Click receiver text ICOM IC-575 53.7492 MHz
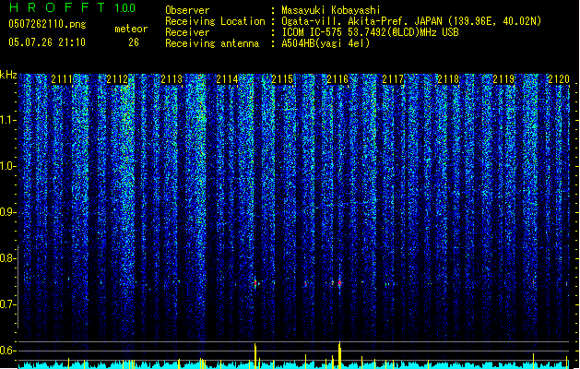Image resolution: width=580 pixels, height=369 pixels. [370, 32]
